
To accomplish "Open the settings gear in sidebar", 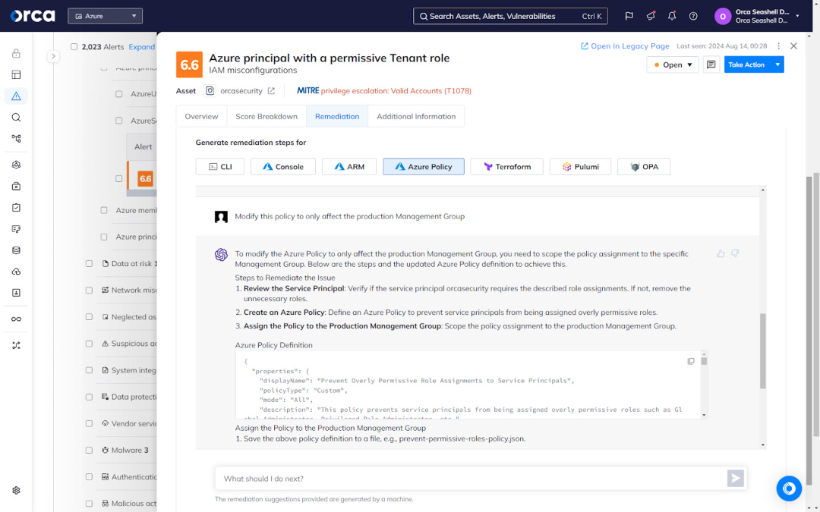I will click(16, 491).
